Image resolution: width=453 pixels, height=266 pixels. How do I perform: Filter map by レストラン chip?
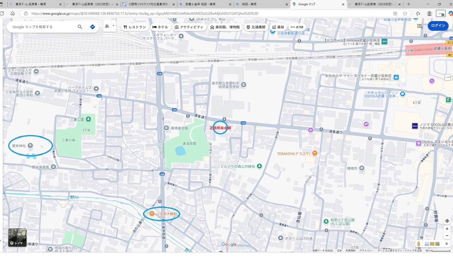pyautogui.click(x=135, y=27)
